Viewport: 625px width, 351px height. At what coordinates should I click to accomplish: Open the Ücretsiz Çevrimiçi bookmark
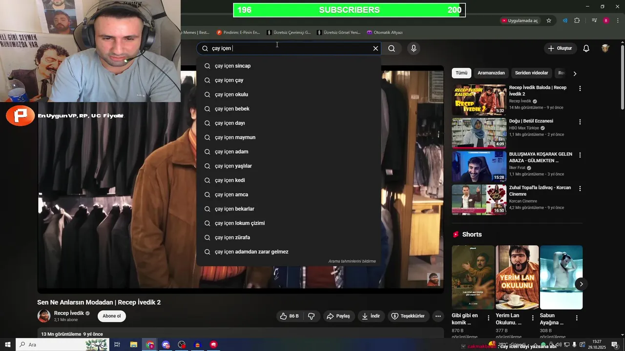tap(289, 33)
